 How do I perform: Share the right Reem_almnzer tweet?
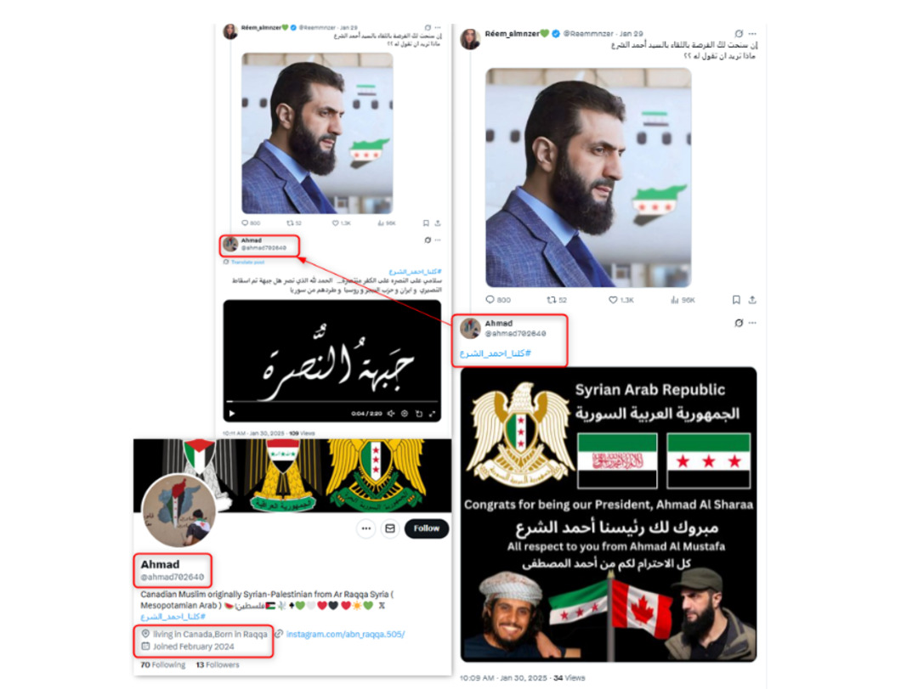pos(752,300)
